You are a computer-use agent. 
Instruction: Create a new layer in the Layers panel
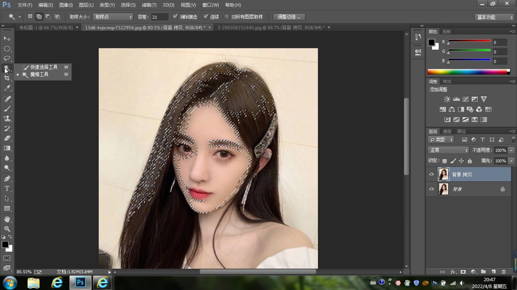tap(494, 272)
